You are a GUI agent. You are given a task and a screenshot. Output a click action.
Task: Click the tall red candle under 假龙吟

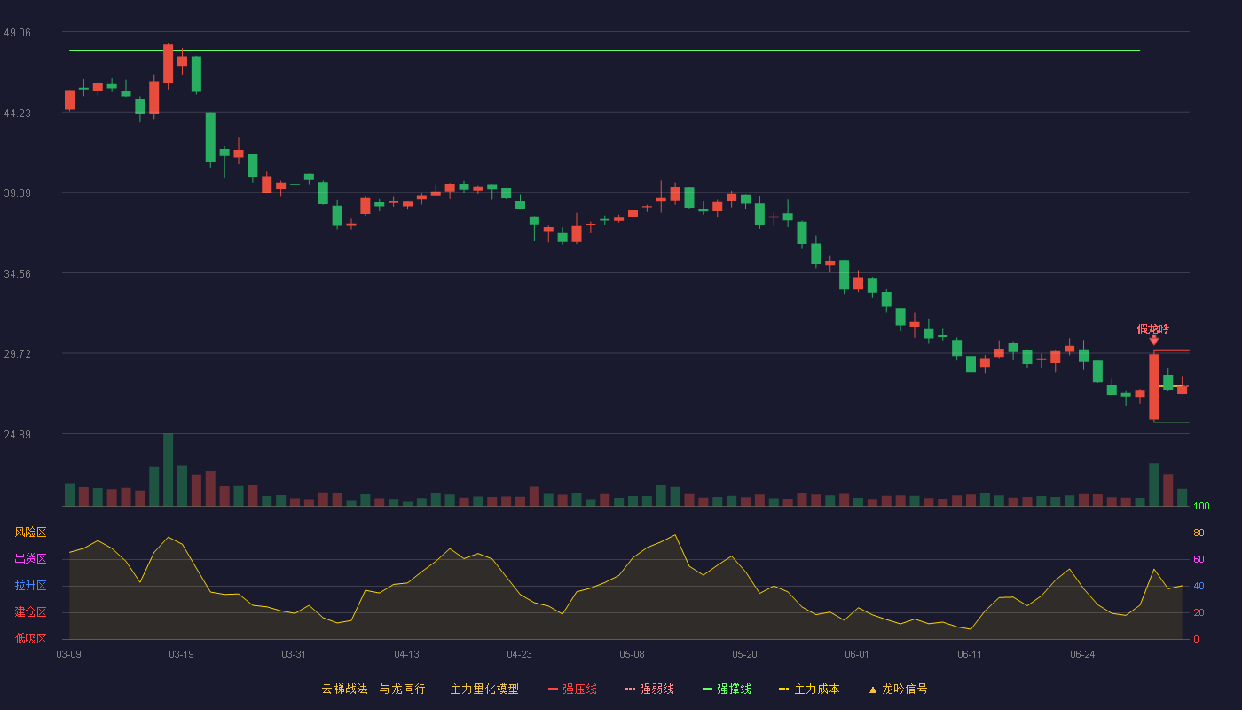1153,387
